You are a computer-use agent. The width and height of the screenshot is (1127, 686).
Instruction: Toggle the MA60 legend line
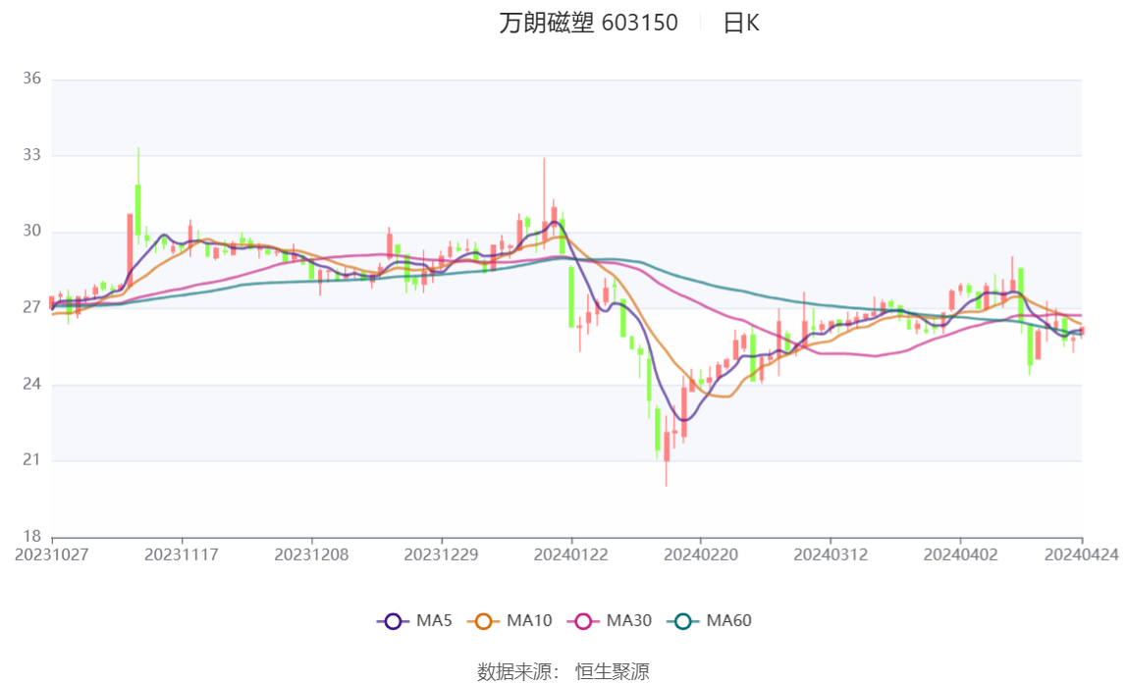[710, 620]
